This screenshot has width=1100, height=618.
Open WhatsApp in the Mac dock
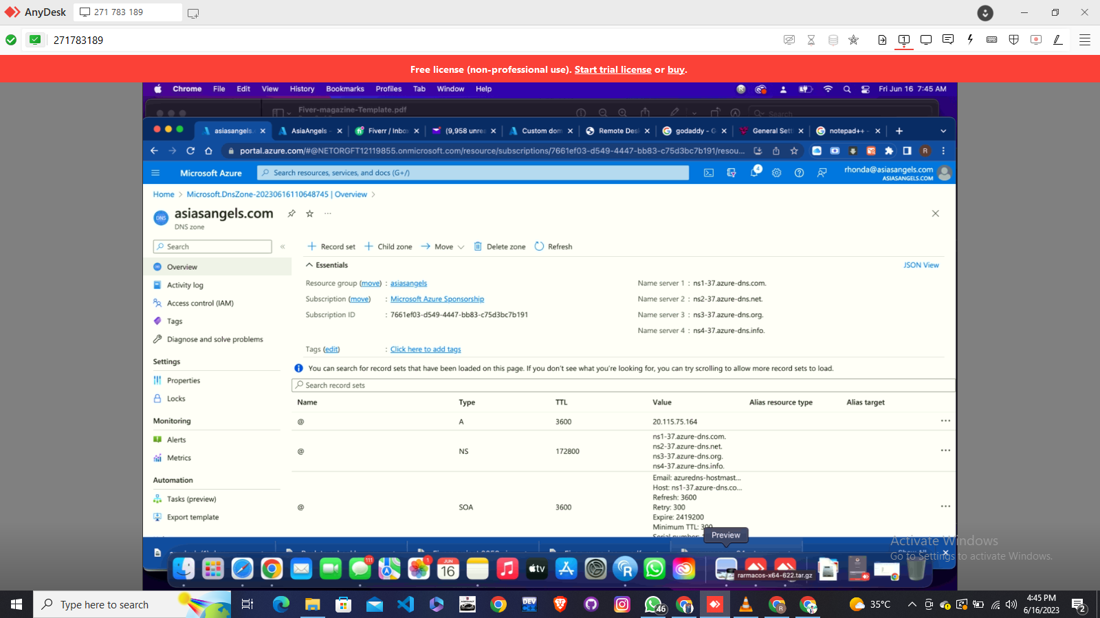(654, 569)
